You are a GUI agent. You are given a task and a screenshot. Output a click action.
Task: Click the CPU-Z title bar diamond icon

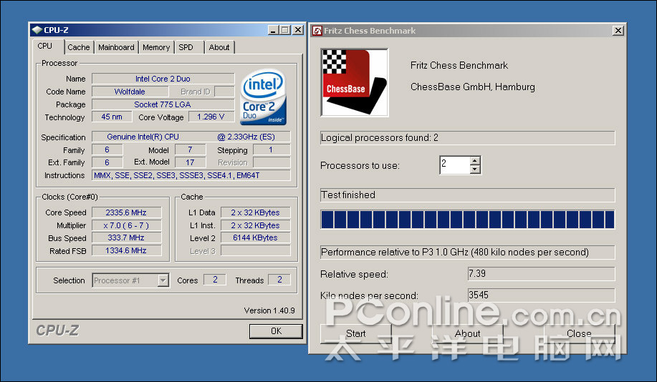click(x=37, y=30)
